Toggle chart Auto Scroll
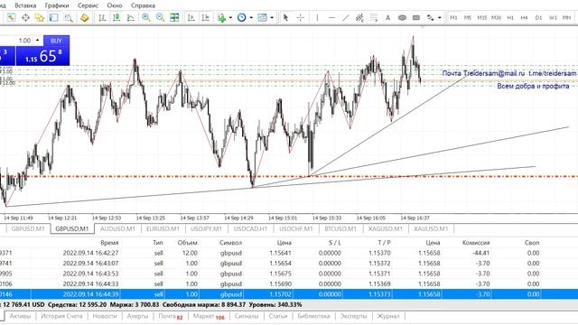 pos(191,17)
